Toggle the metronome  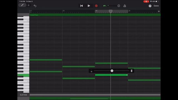tap(125, 6)
